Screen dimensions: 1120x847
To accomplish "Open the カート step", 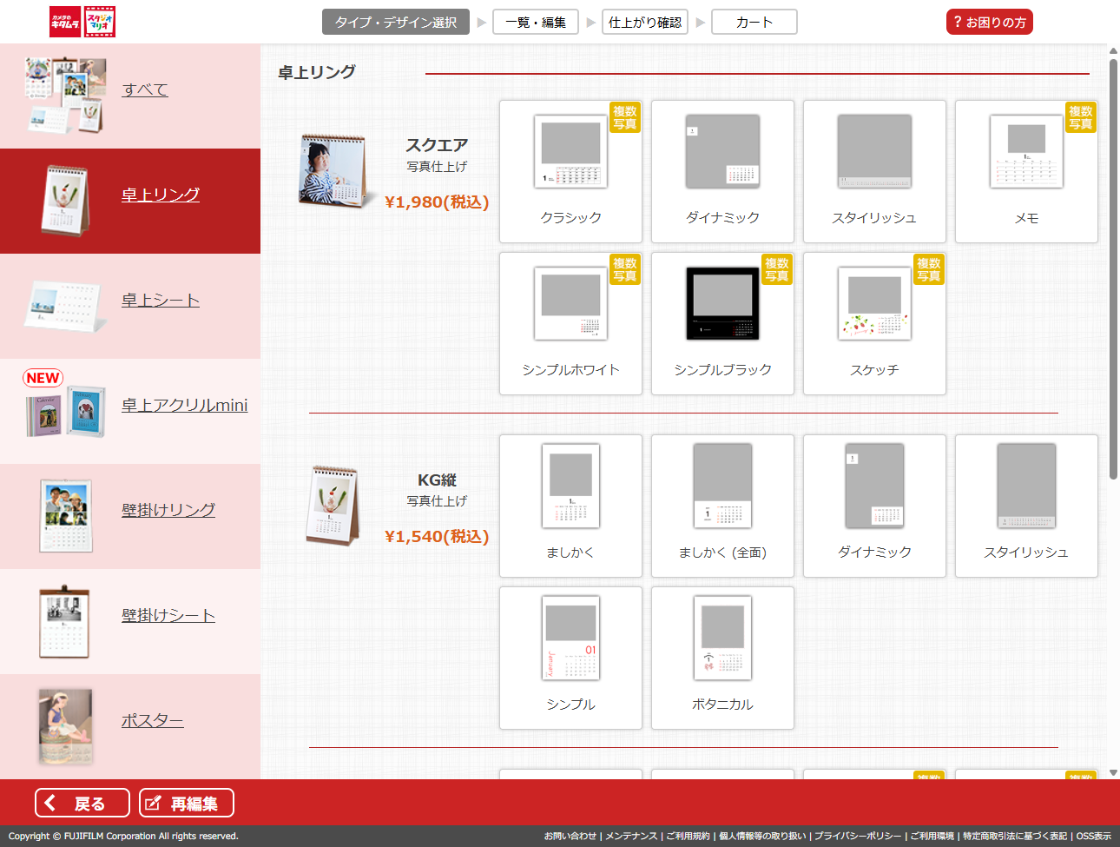I will (754, 23).
